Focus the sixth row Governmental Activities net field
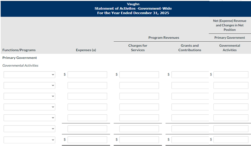The height and width of the screenshot is (146, 251). click(x=231, y=129)
